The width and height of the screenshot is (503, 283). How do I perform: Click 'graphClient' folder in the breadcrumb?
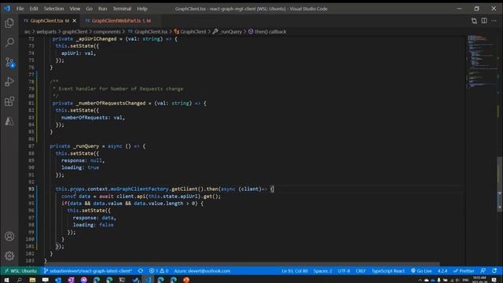tap(75, 31)
